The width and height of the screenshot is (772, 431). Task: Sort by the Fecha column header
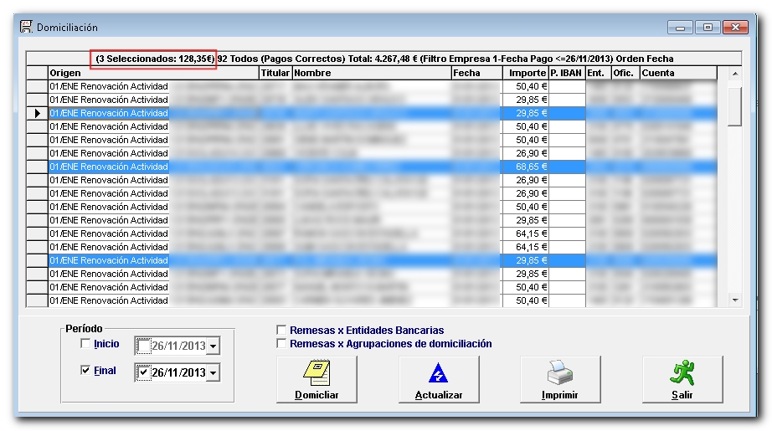coord(476,73)
